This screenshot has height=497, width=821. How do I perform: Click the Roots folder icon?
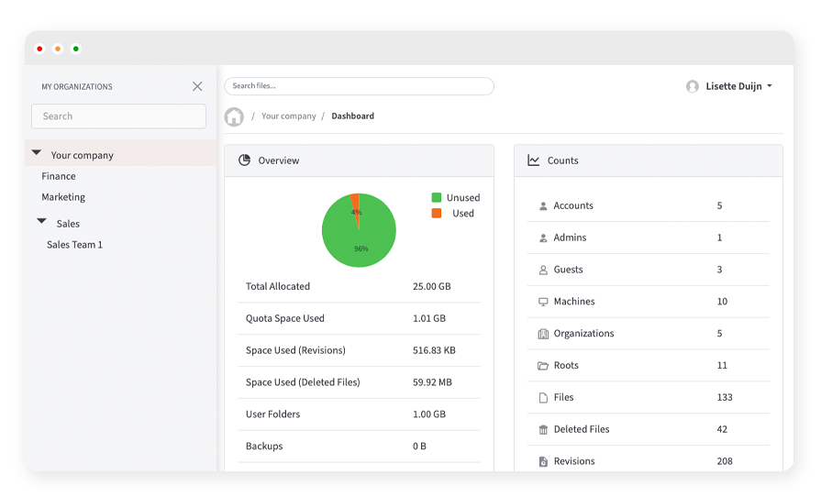click(x=543, y=366)
